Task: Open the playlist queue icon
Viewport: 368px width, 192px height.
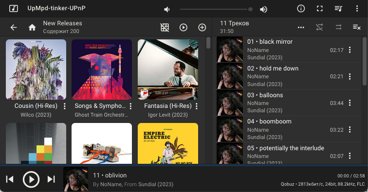Action: tap(338, 9)
